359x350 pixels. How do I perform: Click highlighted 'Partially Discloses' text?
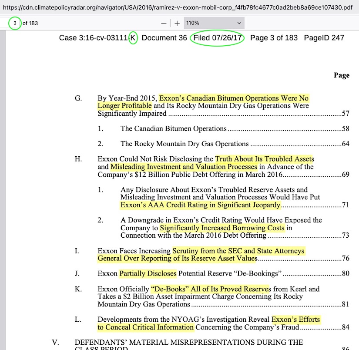tap(148, 274)
